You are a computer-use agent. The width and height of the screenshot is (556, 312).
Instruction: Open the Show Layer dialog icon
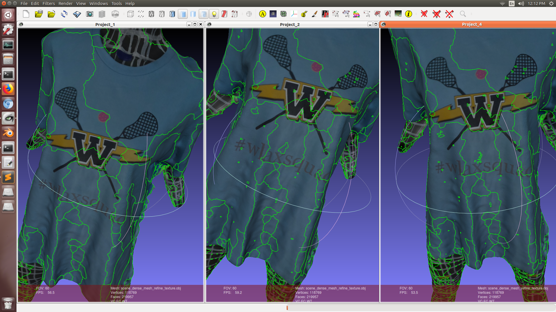(102, 14)
